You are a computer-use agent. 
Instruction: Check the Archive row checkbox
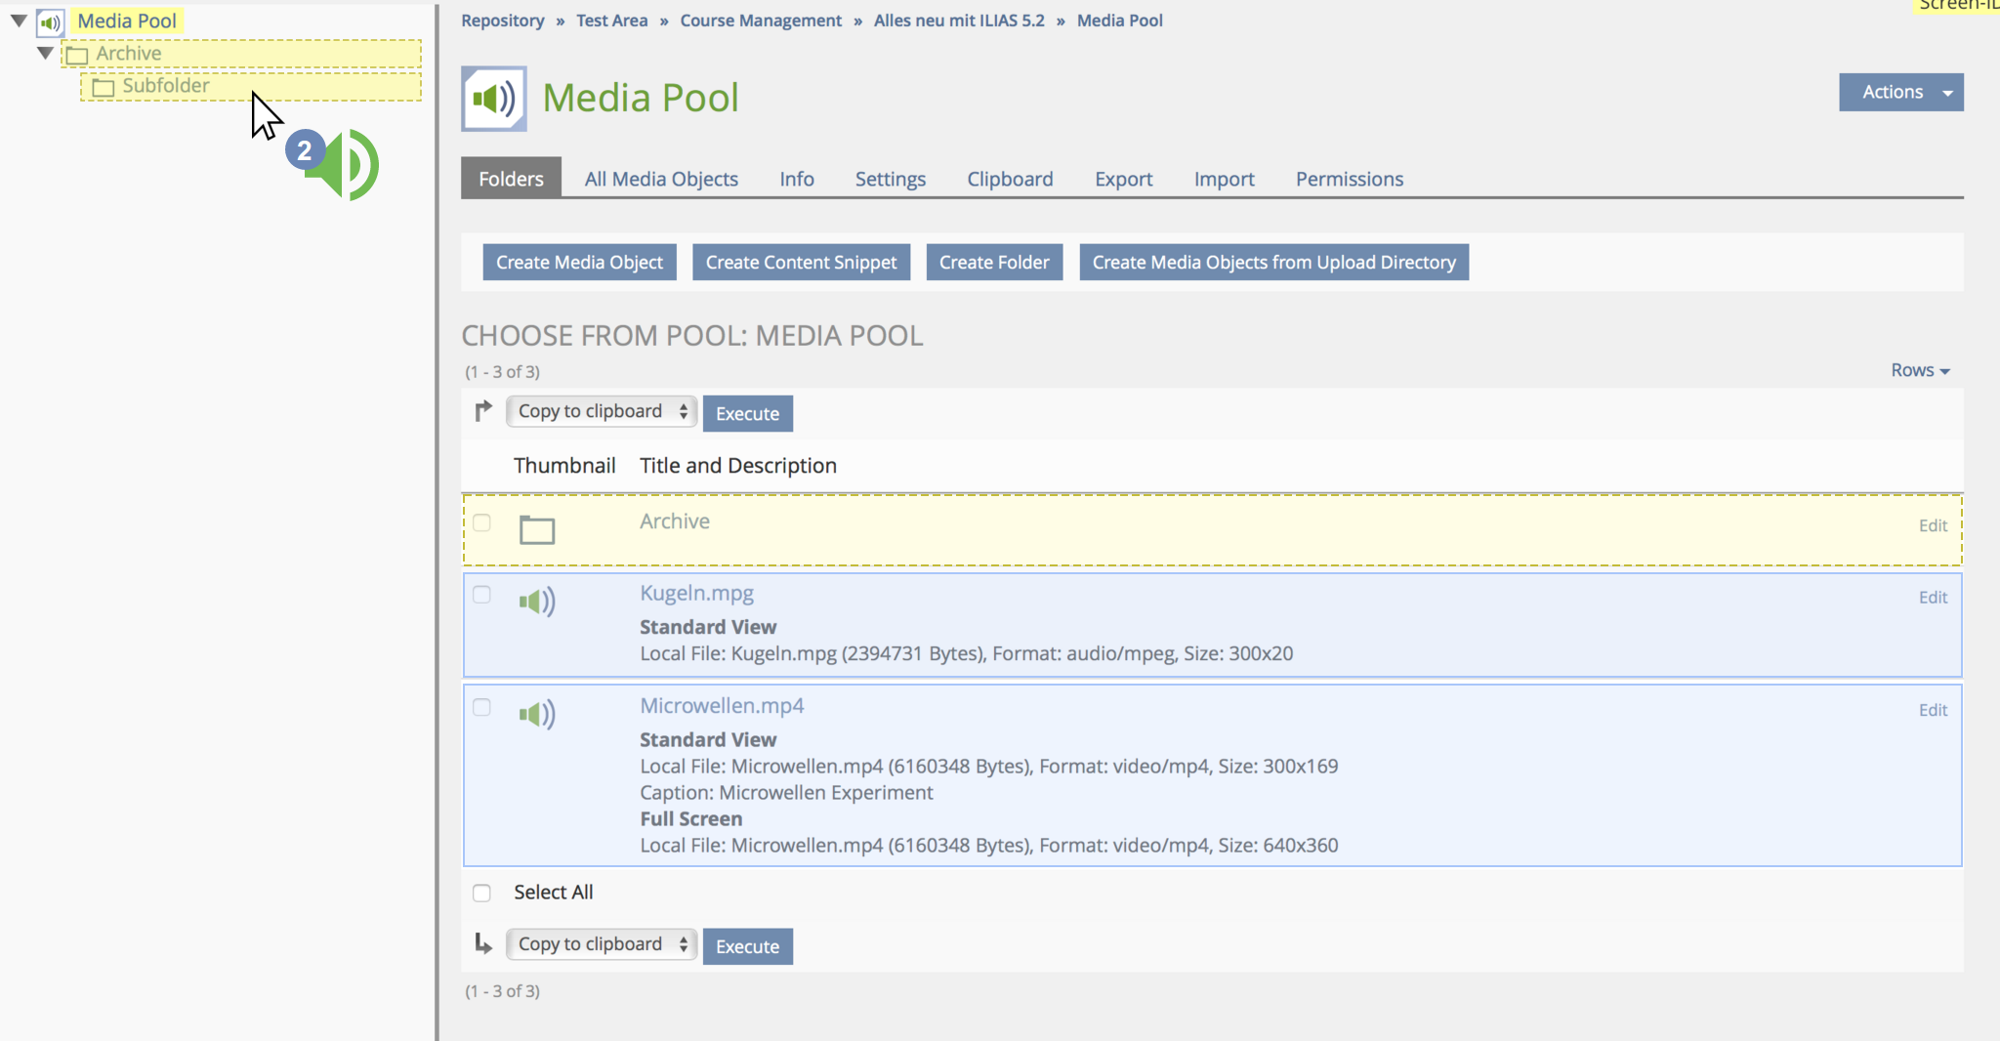pos(481,523)
